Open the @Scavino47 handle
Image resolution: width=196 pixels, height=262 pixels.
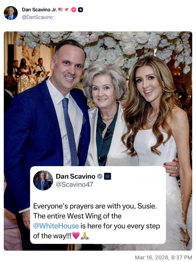[74, 184]
